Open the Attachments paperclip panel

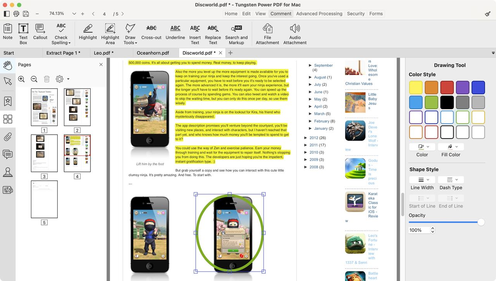(x=8, y=137)
